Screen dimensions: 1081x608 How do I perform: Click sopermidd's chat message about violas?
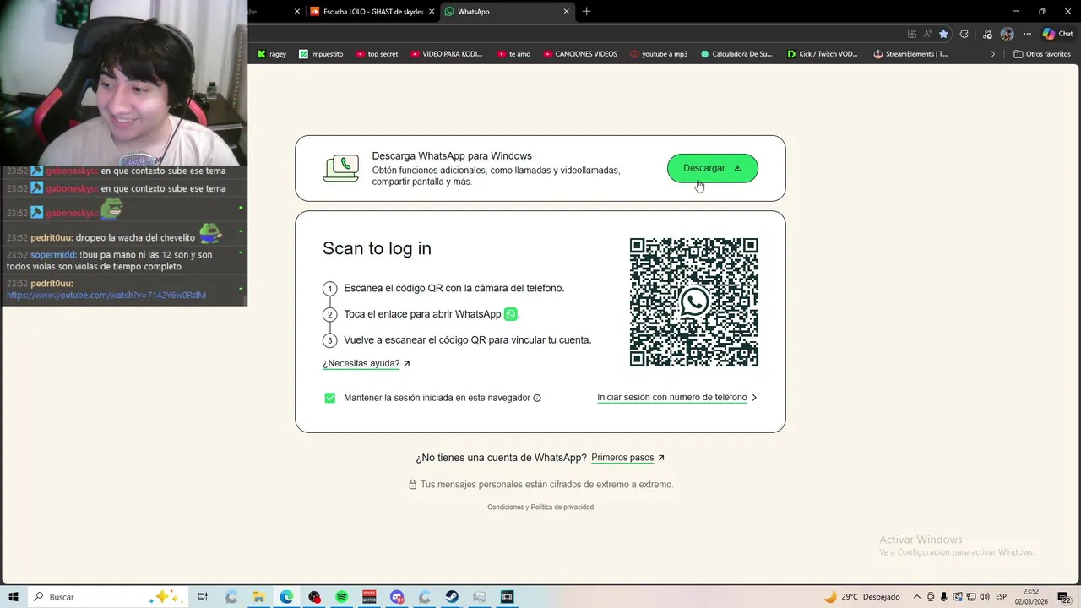[110, 261]
